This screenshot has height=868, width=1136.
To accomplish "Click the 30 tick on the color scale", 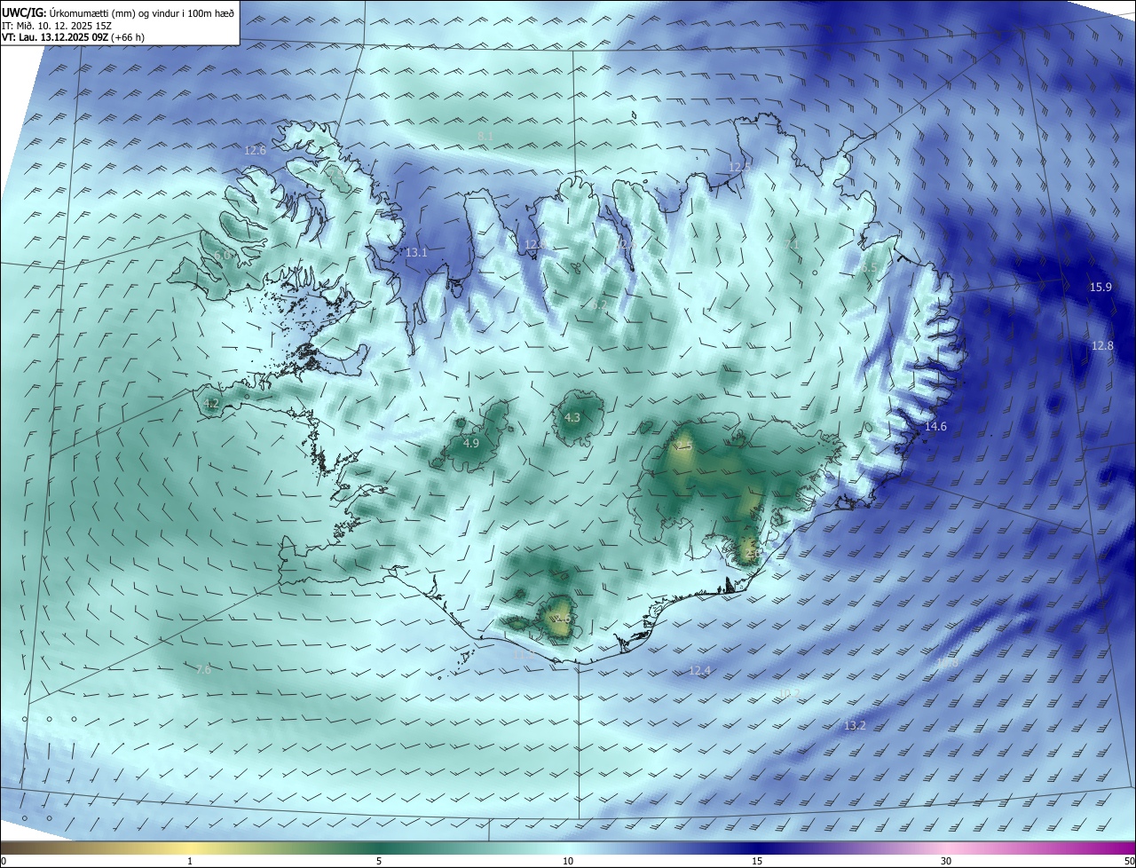I will tap(946, 861).
